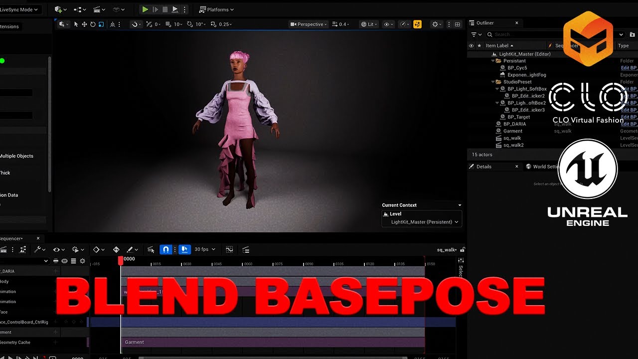Open the Perspective viewport type dropdown
The image size is (638, 359).
(x=309, y=24)
